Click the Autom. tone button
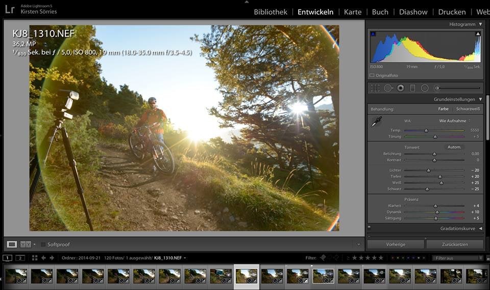Viewport: 490px width, 290px height. tap(454, 147)
